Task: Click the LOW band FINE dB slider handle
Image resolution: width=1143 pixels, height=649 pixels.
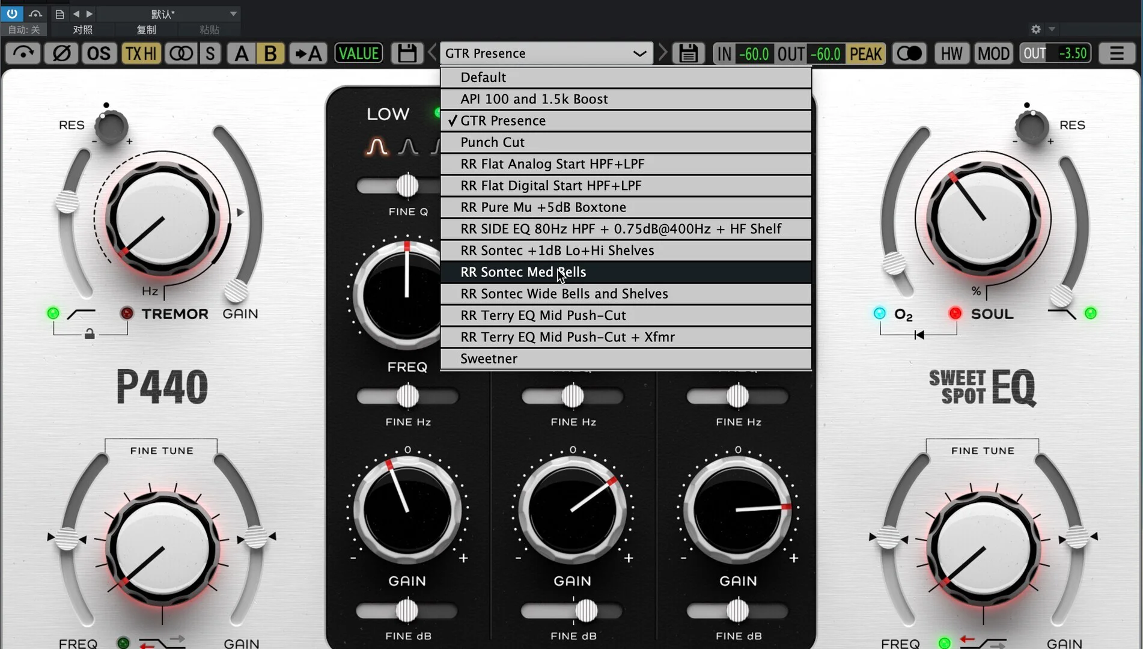Action: pyautogui.click(x=407, y=611)
